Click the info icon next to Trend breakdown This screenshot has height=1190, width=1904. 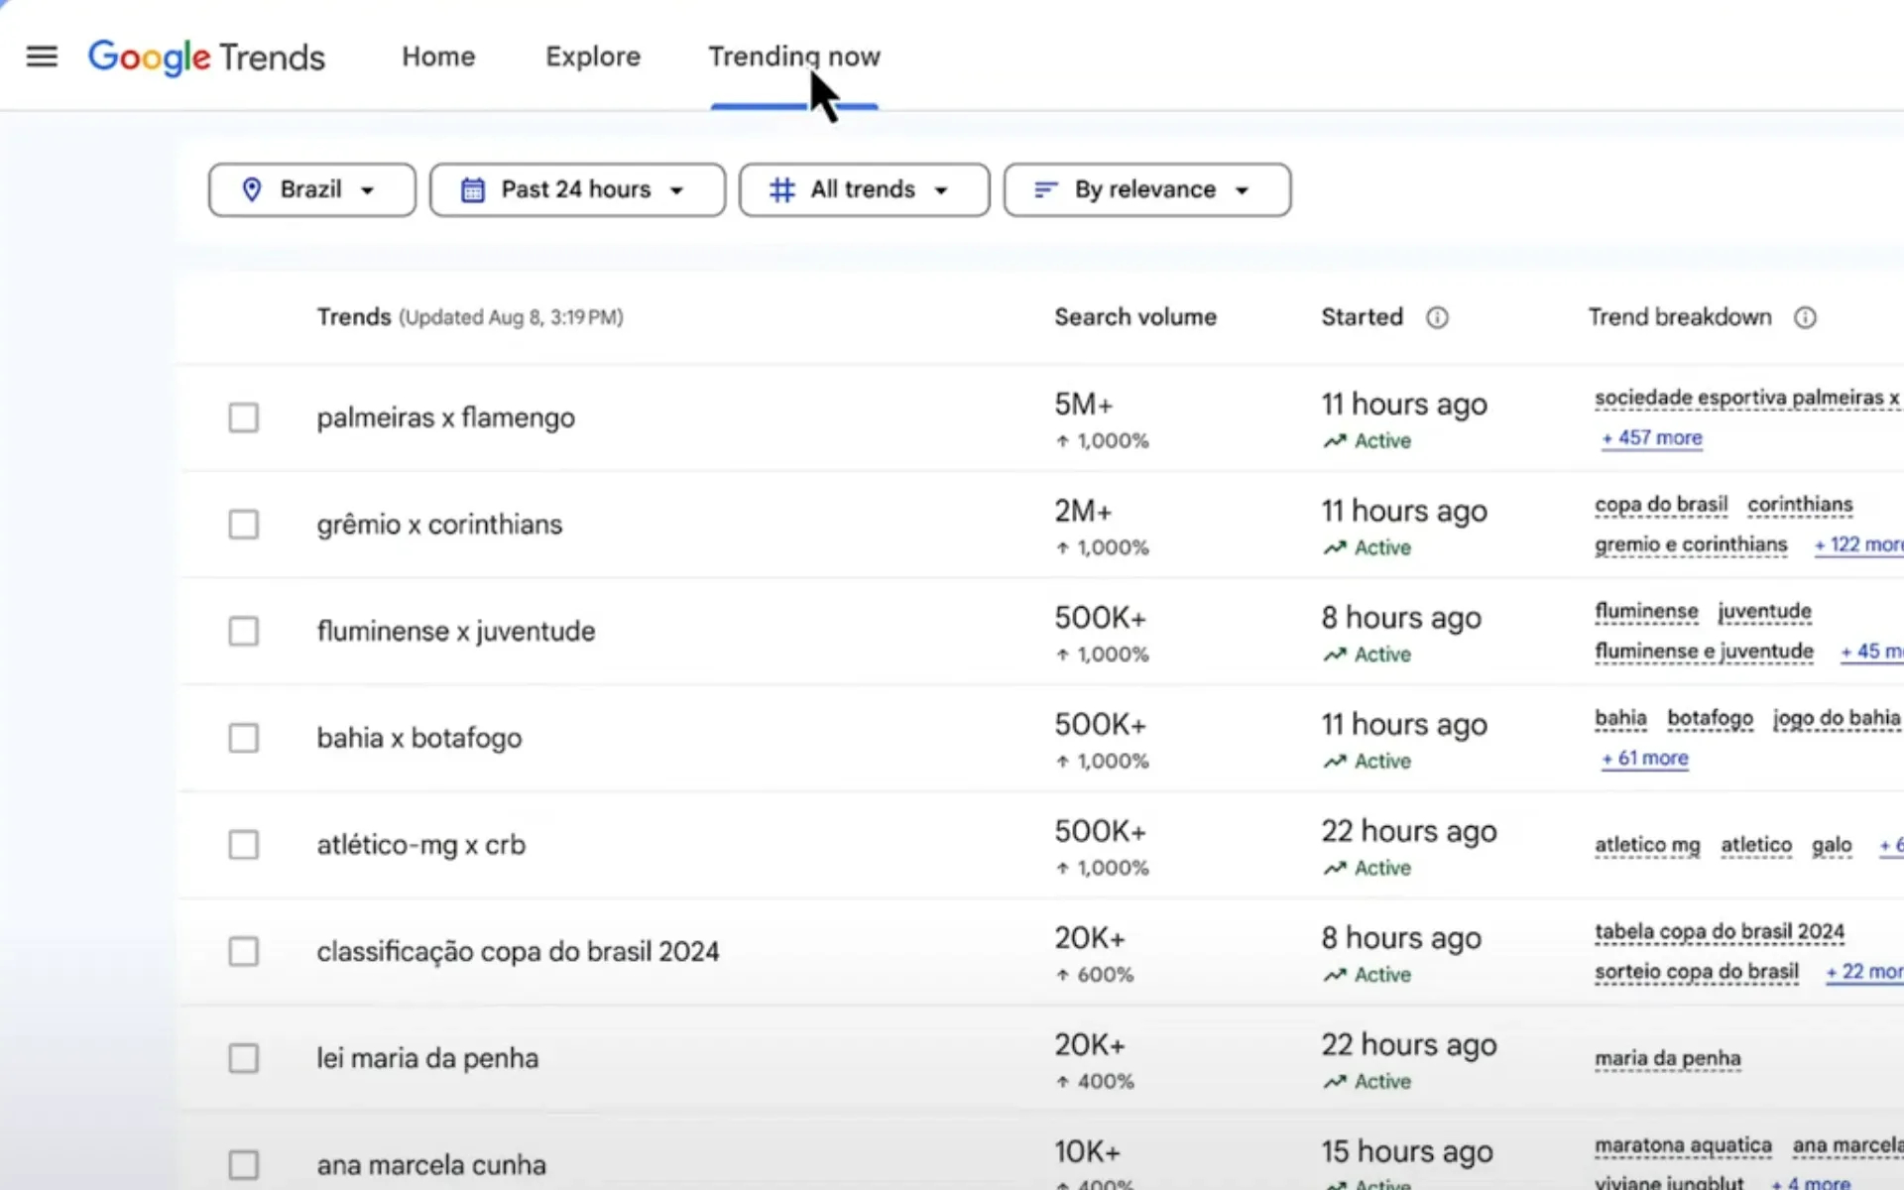1805,317
